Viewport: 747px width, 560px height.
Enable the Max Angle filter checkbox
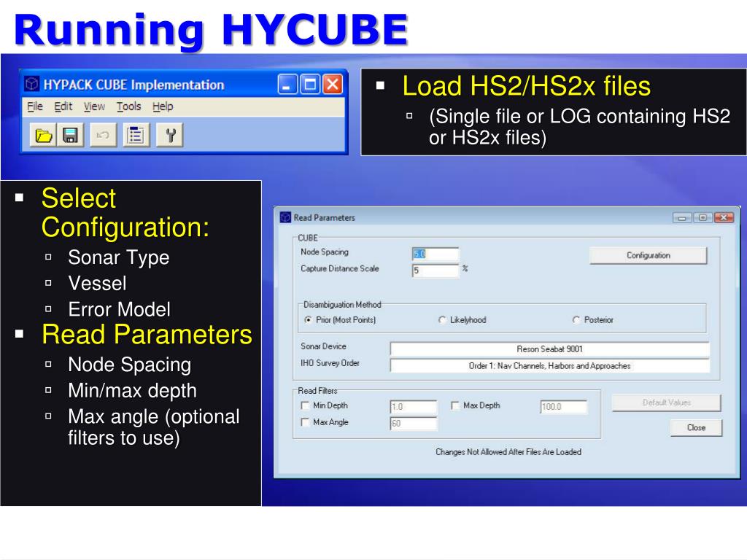306,422
